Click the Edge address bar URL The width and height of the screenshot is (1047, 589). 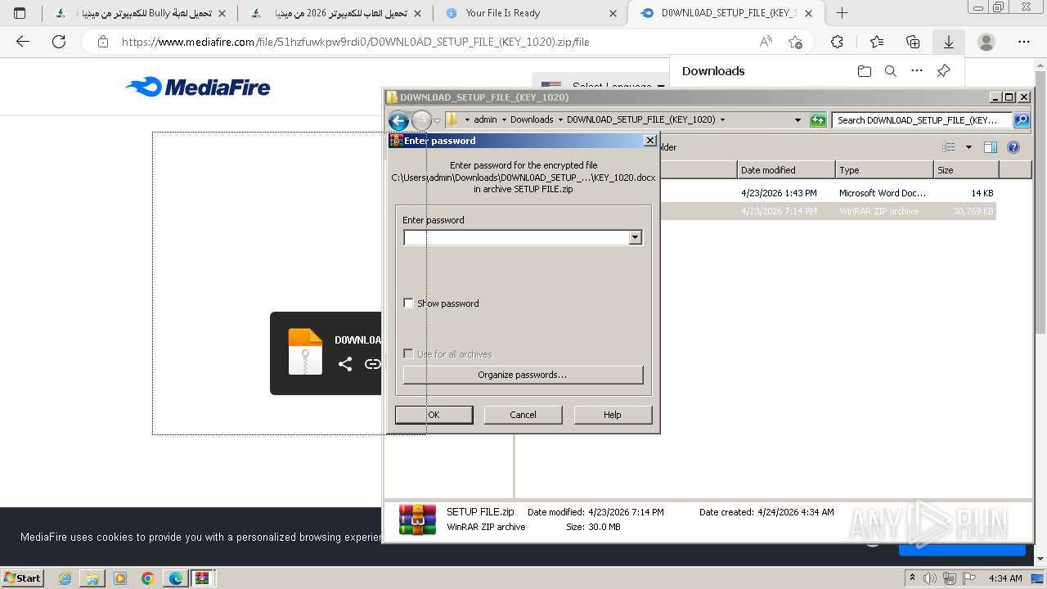[x=355, y=42]
